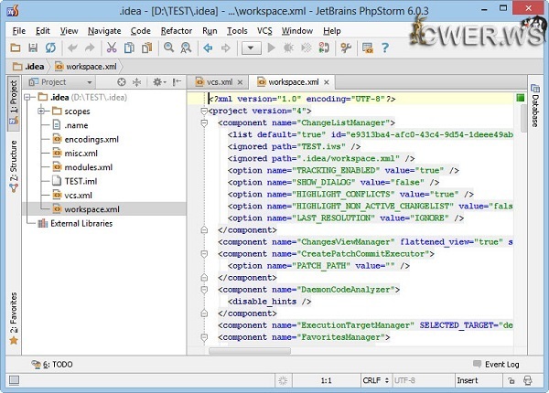This screenshot has width=549, height=393.
Task: Select encodings.xml in the project tree
Action: point(91,140)
